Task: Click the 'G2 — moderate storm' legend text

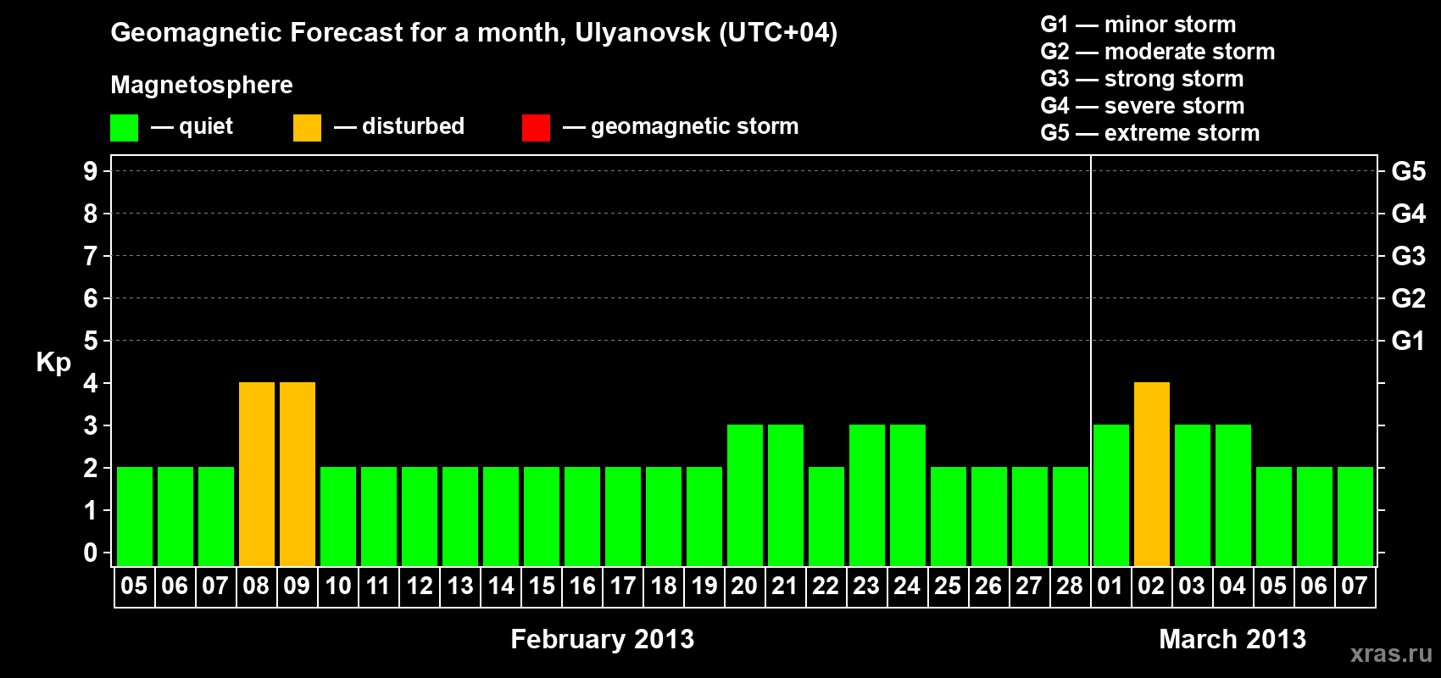Action: (1158, 52)
